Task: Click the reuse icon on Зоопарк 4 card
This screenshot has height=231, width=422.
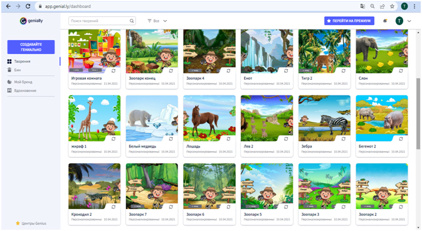Action: (228, 71)
